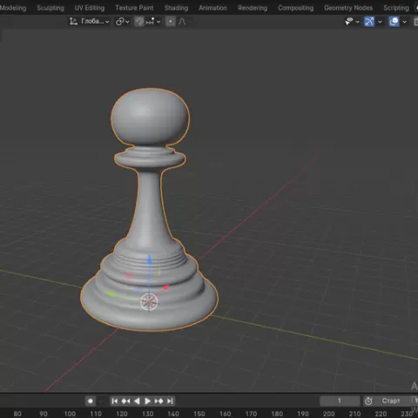Select the pawn model's head sphere
This screenshot has height=418, width=418.
click(150, 117)
